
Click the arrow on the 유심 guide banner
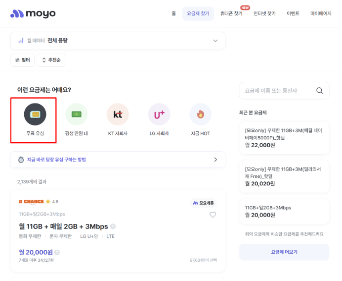215,160
